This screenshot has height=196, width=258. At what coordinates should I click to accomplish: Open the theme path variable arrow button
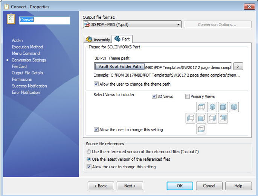[x=238, y=66]
